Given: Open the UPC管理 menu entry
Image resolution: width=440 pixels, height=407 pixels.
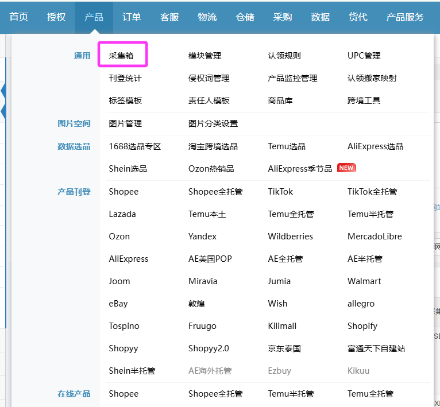Looking at the screenshot, I should pos(364,56).
